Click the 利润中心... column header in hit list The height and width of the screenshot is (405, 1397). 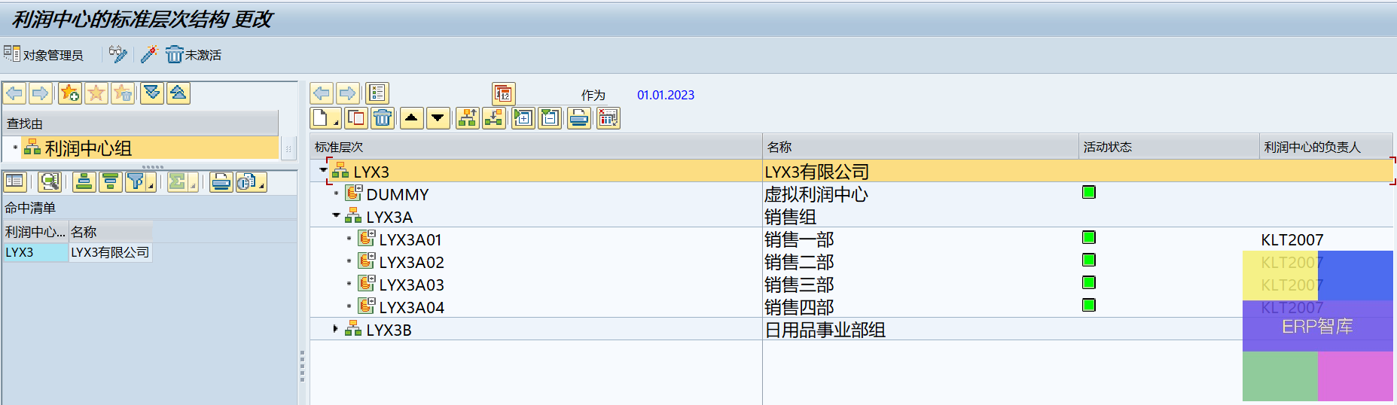pyautogui.click(x=35, y=232)
